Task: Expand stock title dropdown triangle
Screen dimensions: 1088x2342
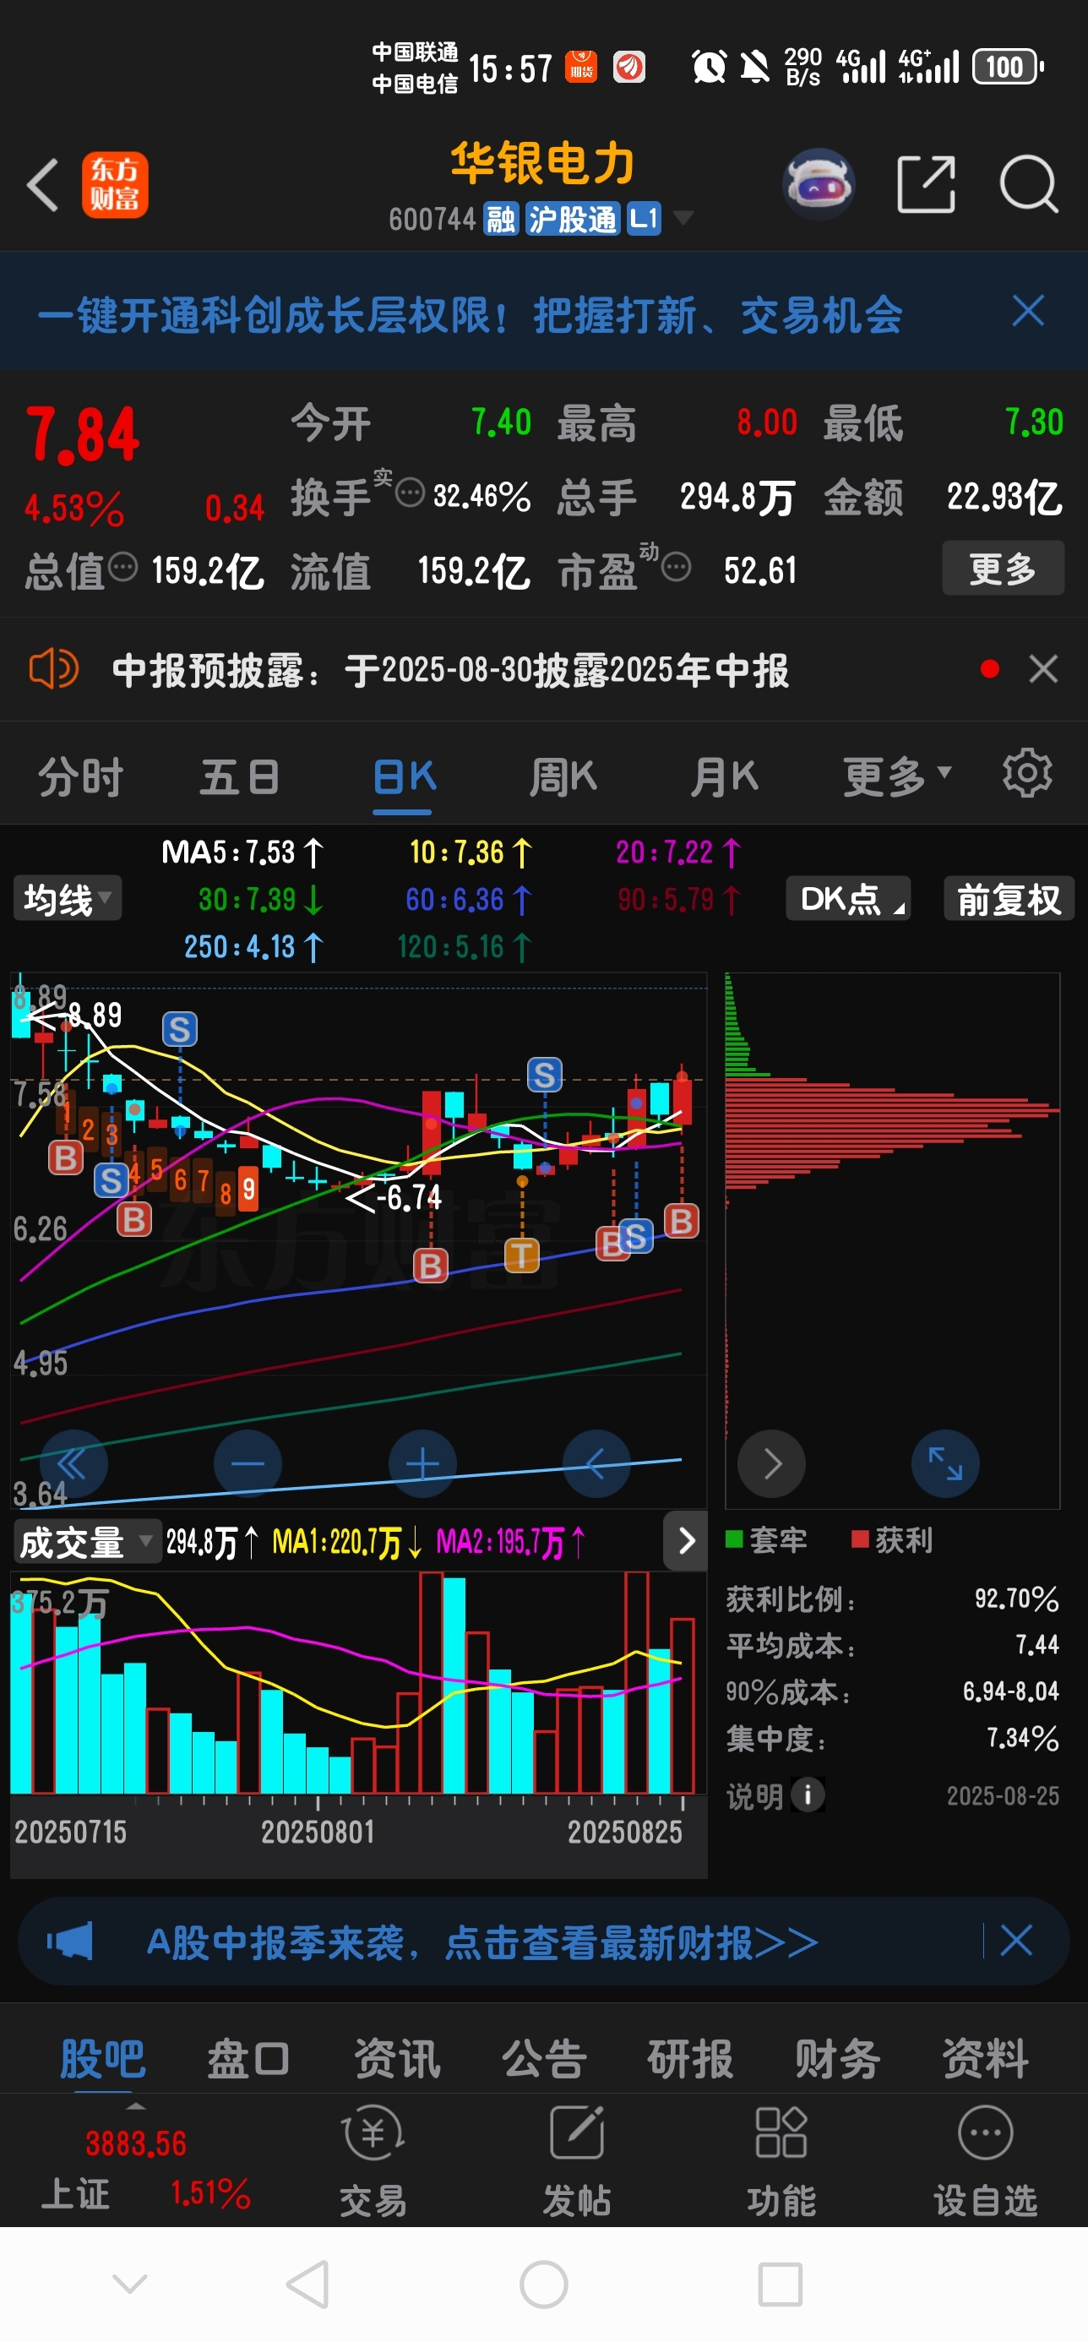Action: tap(683, 217)
